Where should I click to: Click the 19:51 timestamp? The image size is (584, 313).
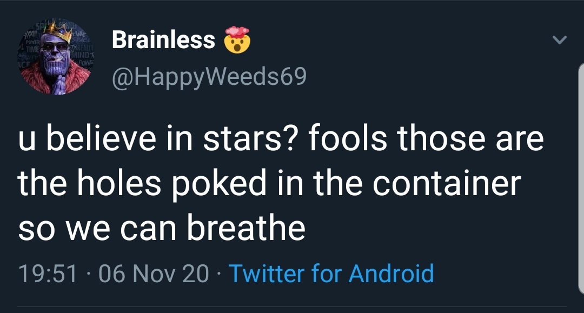(x=48, y=274)
